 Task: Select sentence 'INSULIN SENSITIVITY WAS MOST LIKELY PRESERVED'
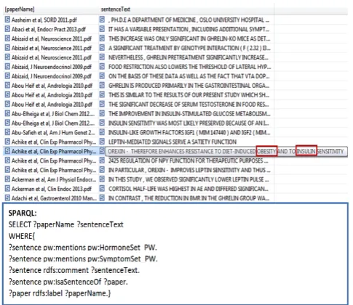point(189,123)
